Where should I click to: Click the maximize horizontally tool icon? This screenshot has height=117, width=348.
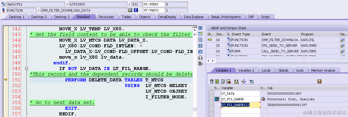tap(200, 52)
